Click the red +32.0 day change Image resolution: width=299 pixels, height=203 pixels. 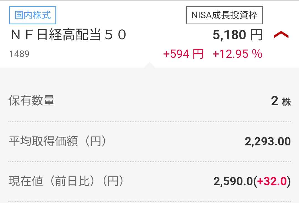[x=272, y=182]
